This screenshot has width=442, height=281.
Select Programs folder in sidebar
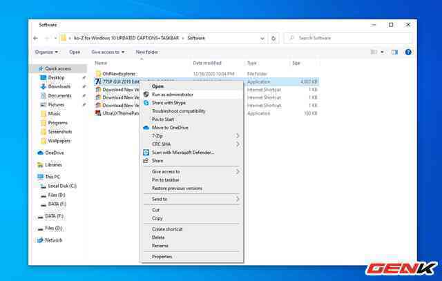[58, 123]
